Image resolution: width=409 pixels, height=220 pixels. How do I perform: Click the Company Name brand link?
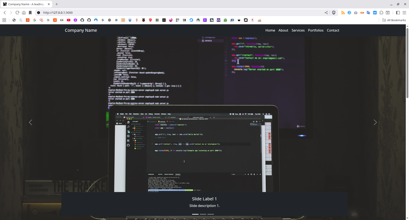[x=81, y=30]
